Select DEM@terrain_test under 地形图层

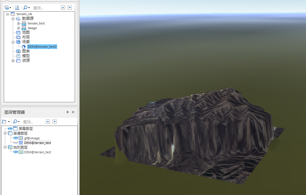[x=37, y=152]
